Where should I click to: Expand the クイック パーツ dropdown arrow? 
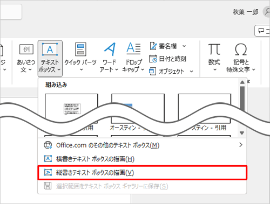[x=82, y=69]
